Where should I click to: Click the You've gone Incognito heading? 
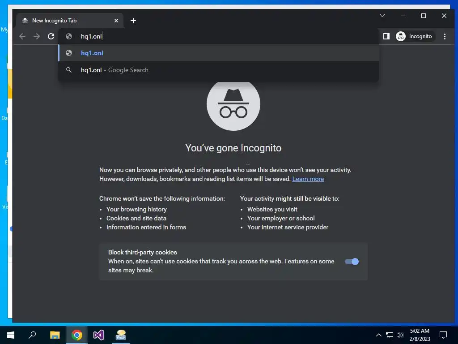click(x=233, y=148)
